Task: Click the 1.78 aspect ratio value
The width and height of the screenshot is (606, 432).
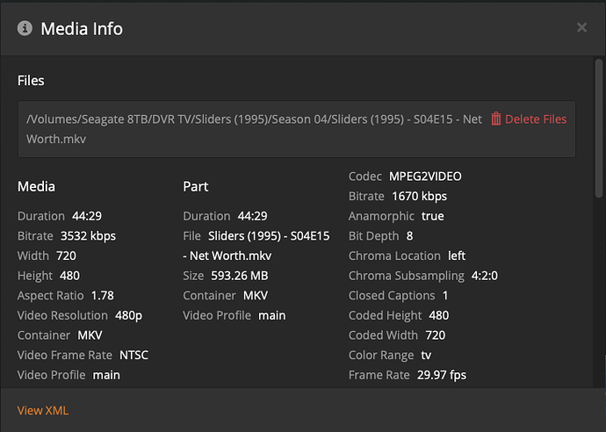Action: click(103, 295)
